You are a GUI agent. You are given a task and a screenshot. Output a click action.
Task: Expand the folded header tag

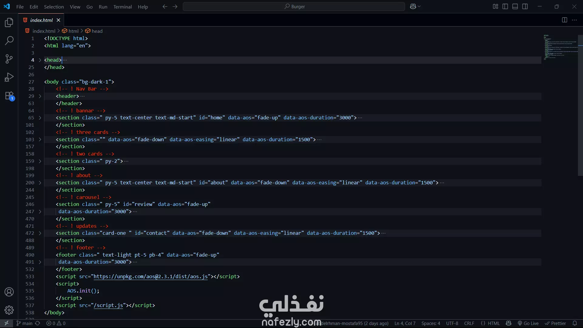click(40, 96)
